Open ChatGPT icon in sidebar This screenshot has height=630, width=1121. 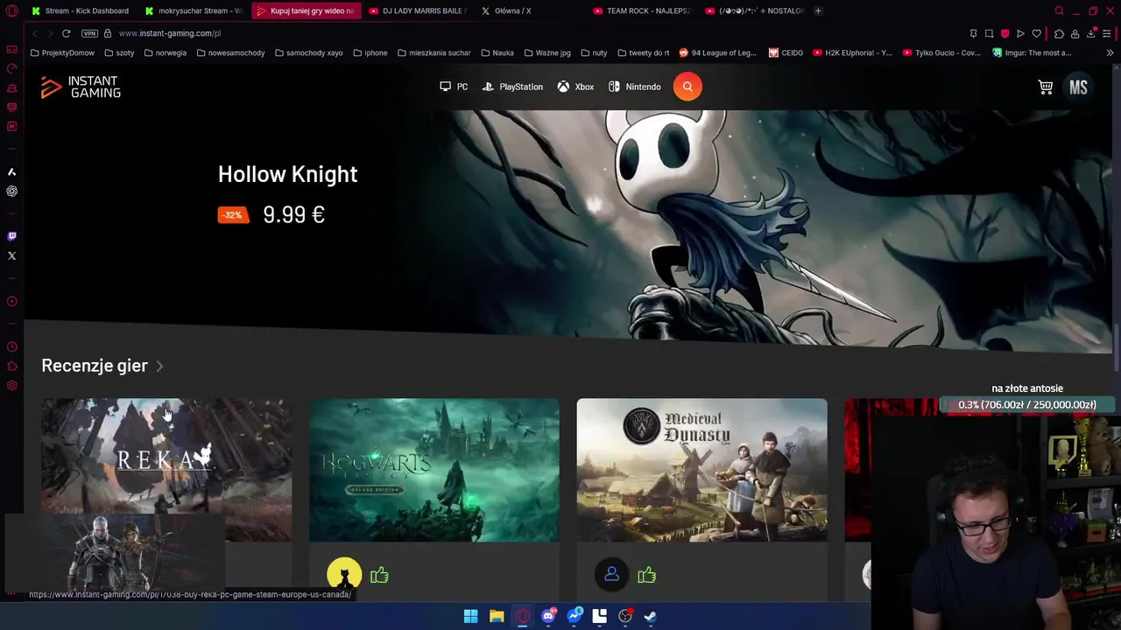(x=11, y=191)
